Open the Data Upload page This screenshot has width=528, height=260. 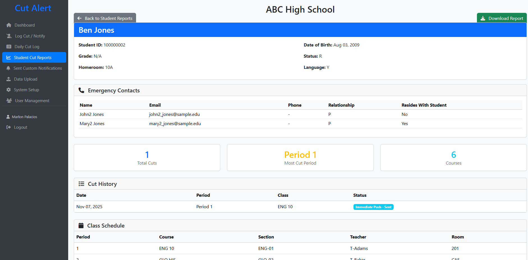(26, 79)
